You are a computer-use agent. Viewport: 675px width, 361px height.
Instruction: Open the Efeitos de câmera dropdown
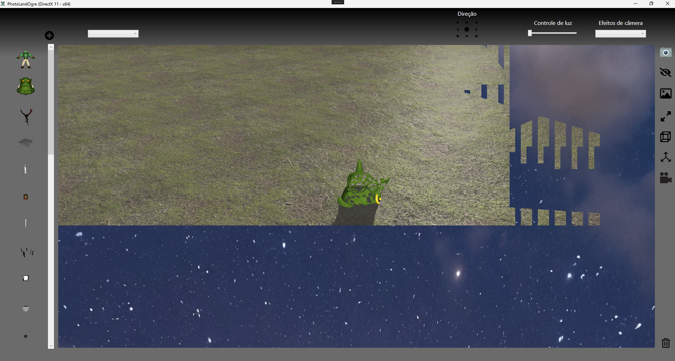pos(620,34)
